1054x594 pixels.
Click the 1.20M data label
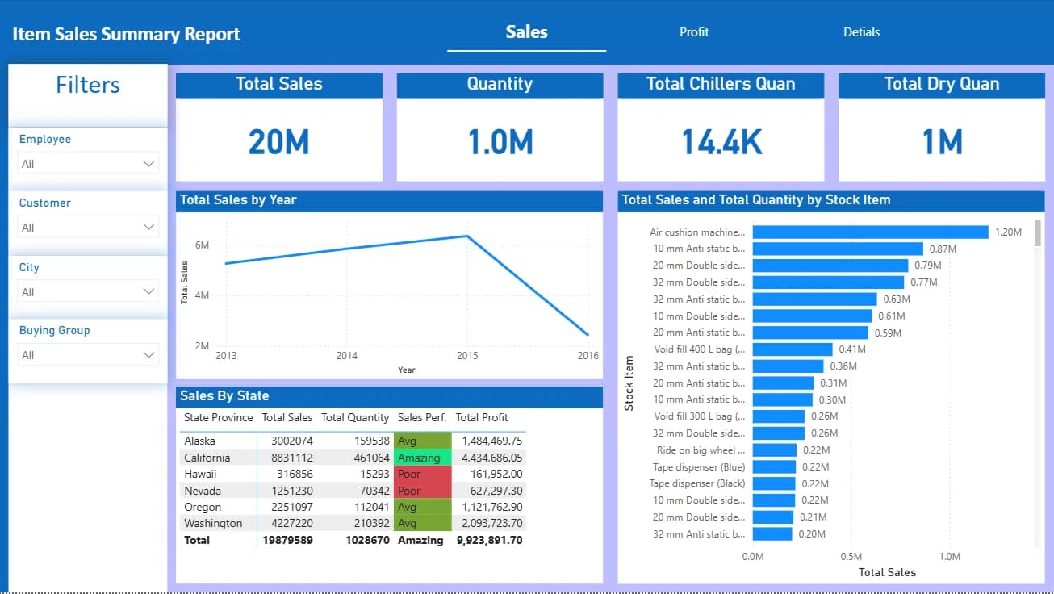coord(1008,232)
